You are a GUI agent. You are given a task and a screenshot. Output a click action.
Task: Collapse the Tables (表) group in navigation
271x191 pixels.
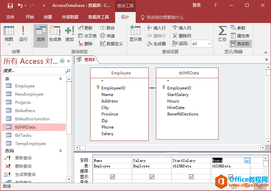61,79
